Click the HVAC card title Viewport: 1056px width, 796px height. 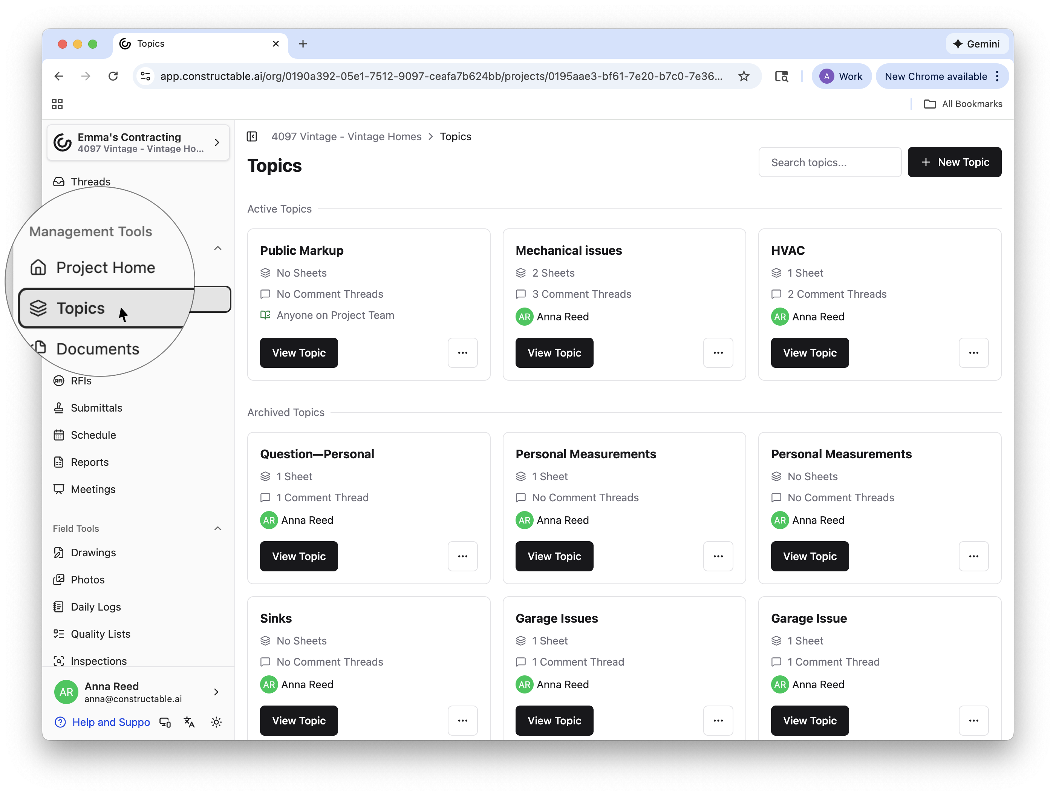coord(788,250)
